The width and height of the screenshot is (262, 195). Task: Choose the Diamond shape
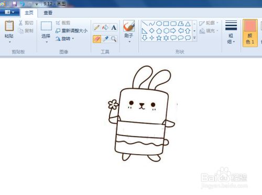click(x=151, y=31)
